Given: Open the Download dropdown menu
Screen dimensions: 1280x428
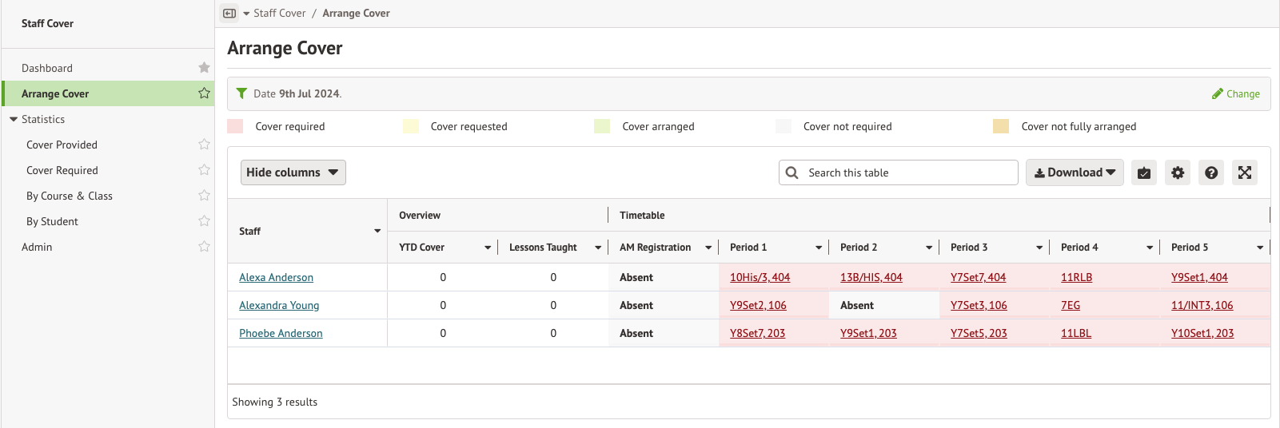Looking at the screenshot, I should tap(1074, 172).
